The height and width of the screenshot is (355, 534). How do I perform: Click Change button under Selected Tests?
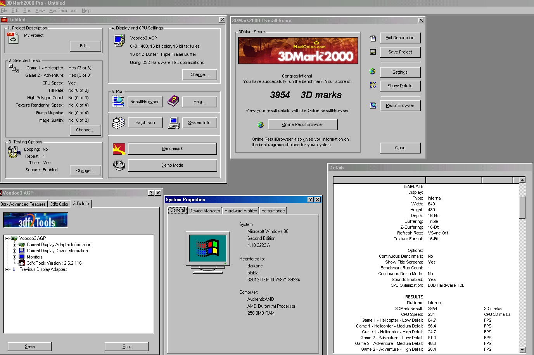tap(85, 130)
